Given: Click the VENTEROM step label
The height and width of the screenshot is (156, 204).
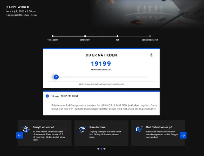Looking at the screenshot, I should (x=85, y=40).
